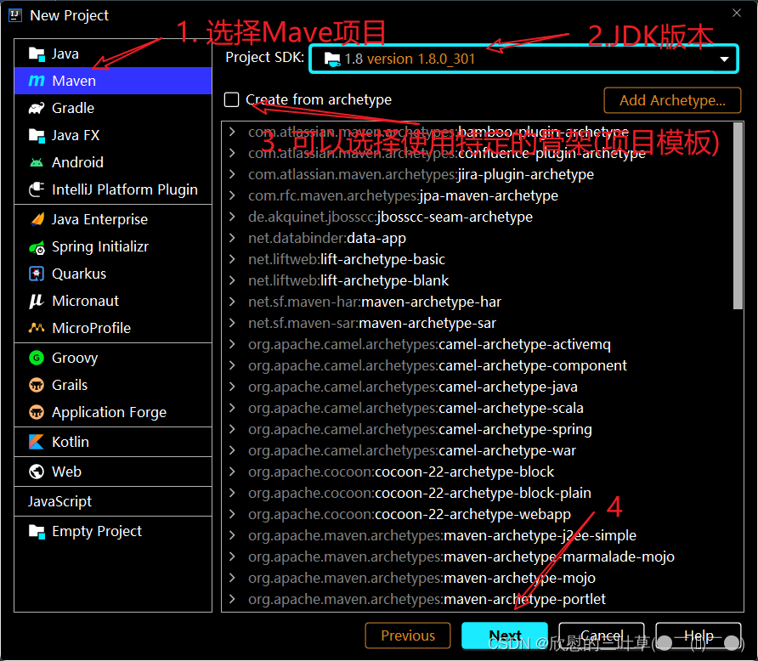Select the Quarkus project type label
This screenshot has height=661, width=758.
[79, 274]
